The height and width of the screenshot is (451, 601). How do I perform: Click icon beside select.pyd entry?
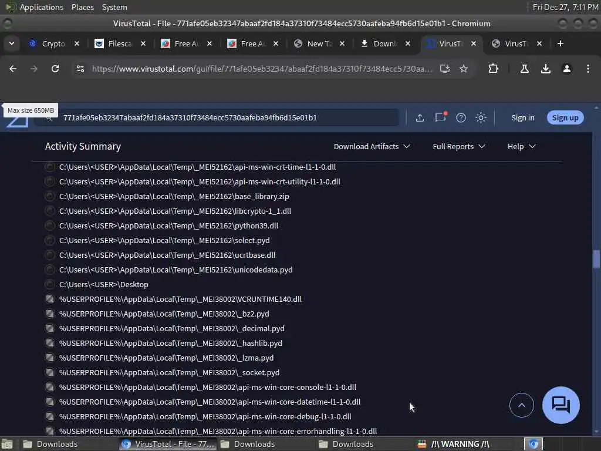(49, 240)
